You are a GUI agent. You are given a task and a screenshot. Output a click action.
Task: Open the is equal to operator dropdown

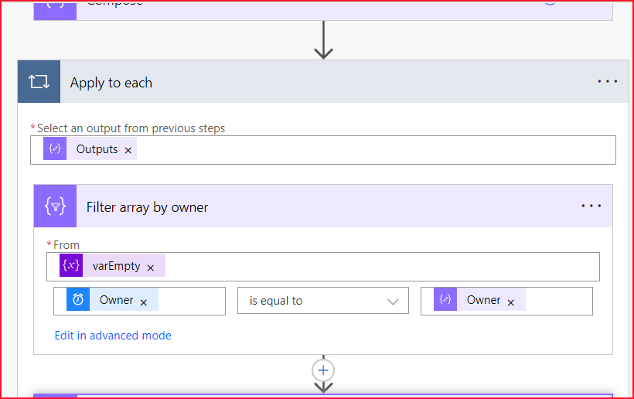[323, 300]
